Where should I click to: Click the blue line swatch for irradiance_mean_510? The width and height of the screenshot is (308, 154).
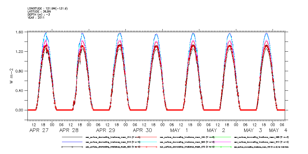(72, 142)
